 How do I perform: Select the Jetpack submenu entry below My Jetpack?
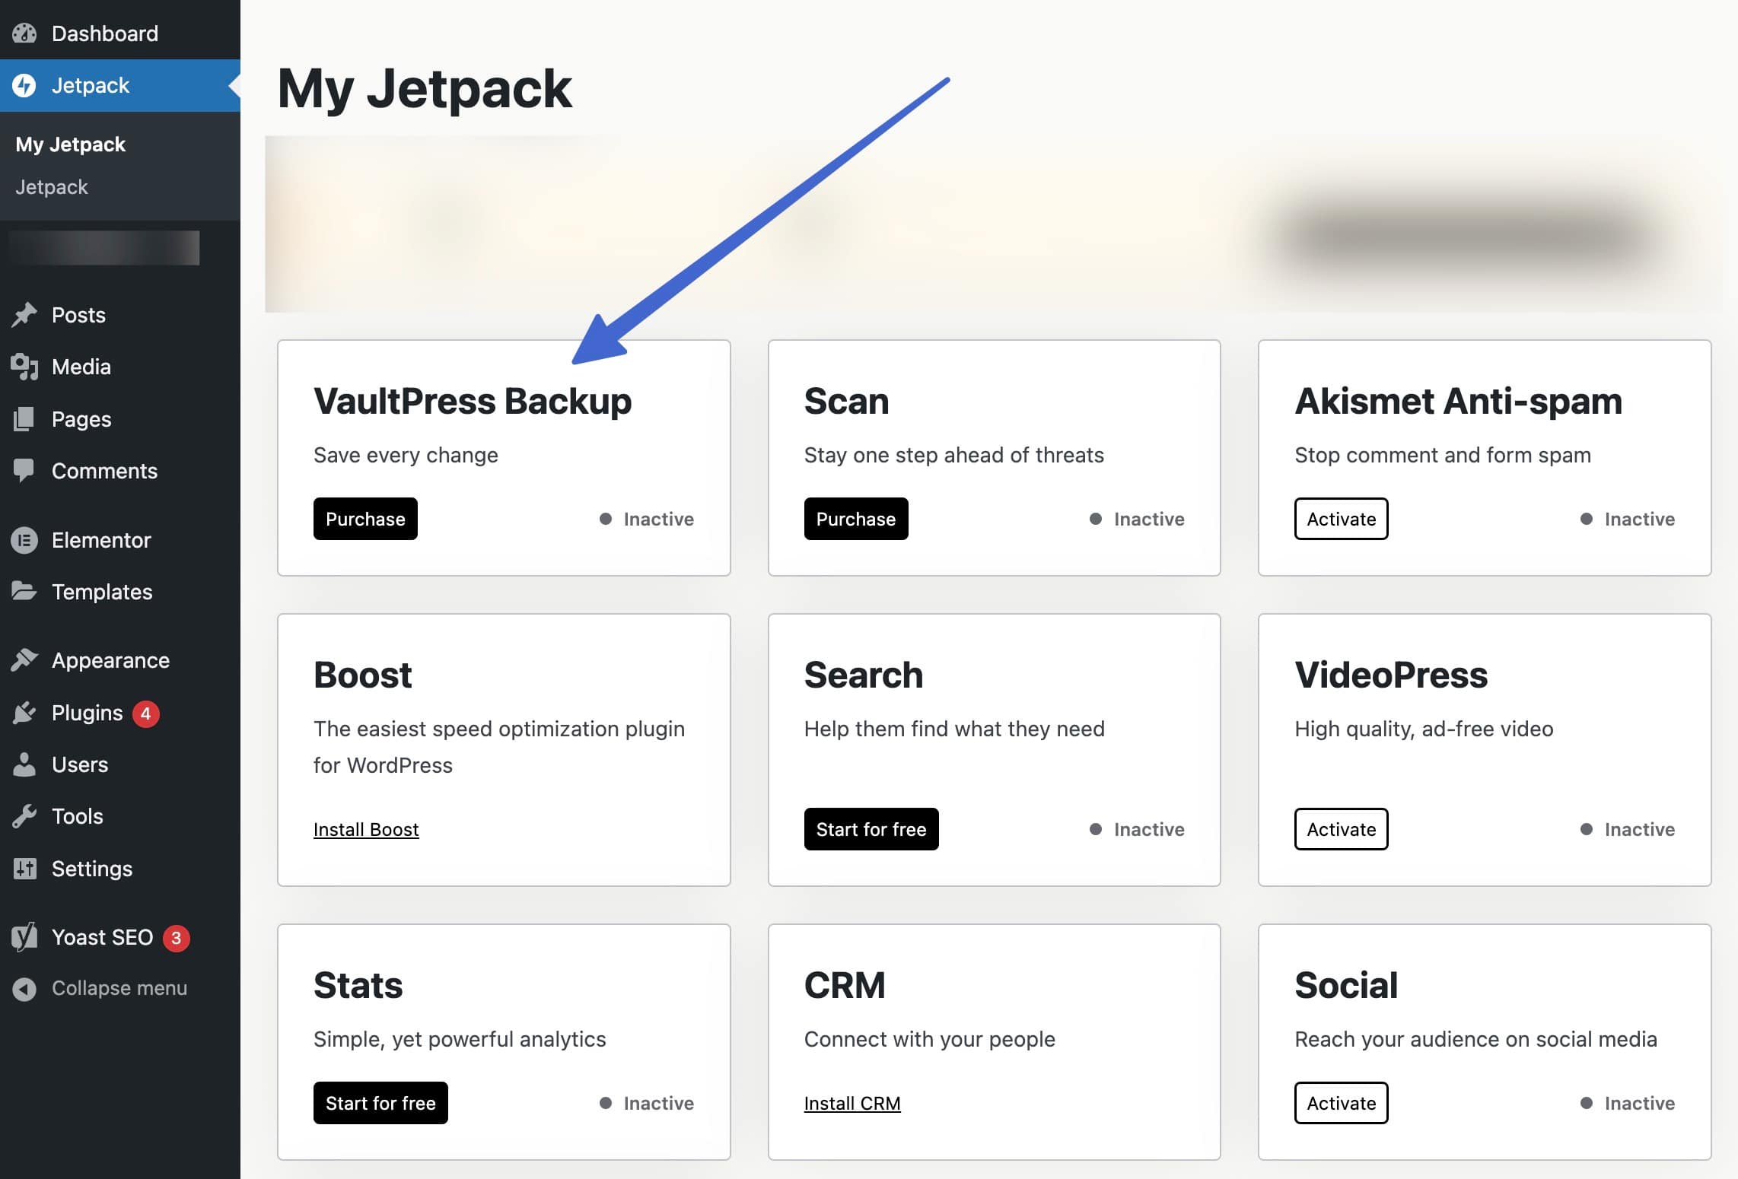(51, 186)
